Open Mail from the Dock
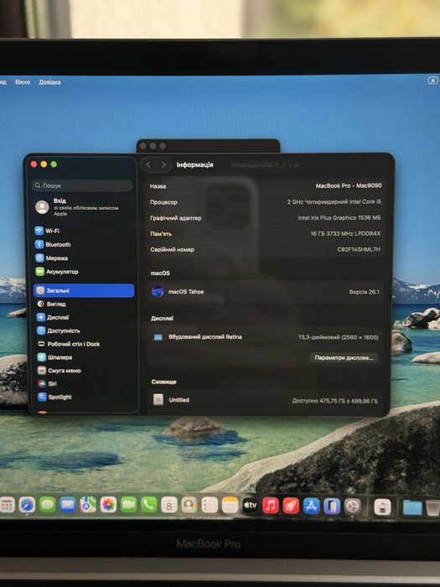Viewport: 440px width, 587px height. point(68,506)
